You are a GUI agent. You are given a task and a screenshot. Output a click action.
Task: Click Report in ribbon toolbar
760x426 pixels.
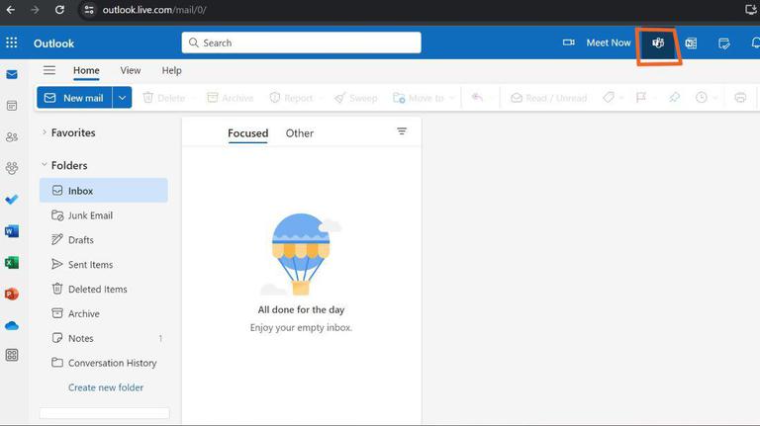291,98
